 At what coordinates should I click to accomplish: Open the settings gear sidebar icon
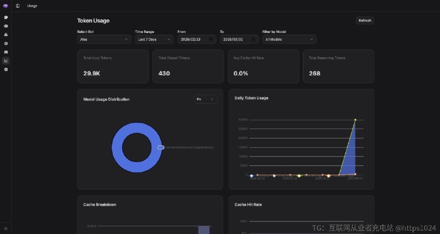click(x=6, y=70)
